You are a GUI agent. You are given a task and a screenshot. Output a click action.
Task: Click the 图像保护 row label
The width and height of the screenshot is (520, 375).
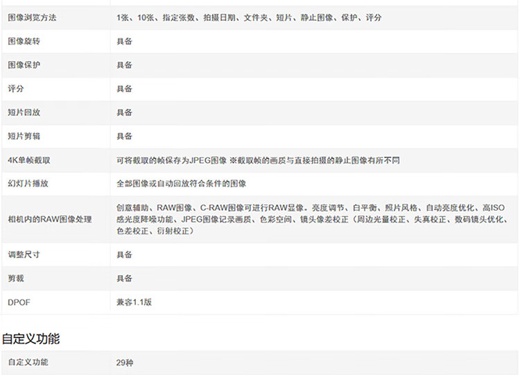[24, 65]
